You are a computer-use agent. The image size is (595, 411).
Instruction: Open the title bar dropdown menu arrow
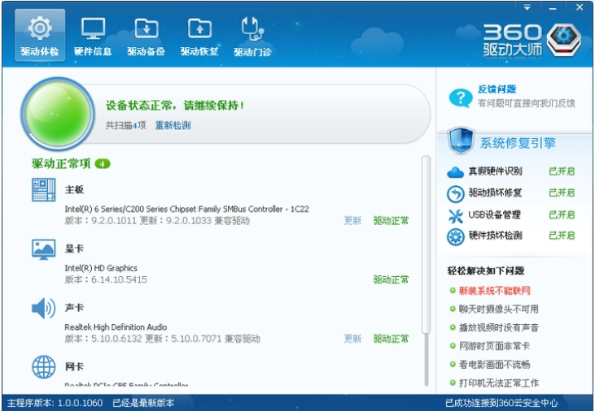click(527, 7)
